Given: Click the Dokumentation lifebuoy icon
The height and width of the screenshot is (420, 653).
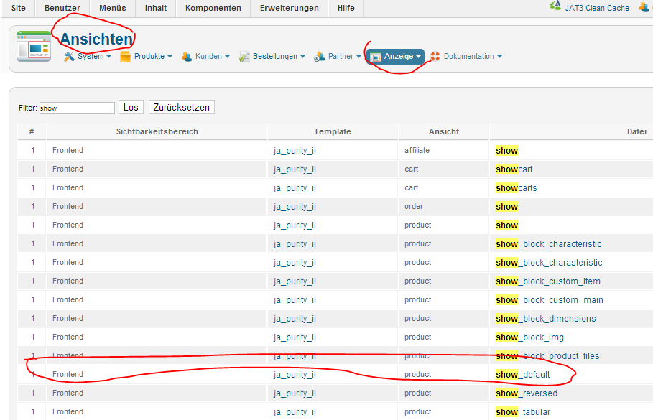Looking at the screenshot, I should coord(435,57).
